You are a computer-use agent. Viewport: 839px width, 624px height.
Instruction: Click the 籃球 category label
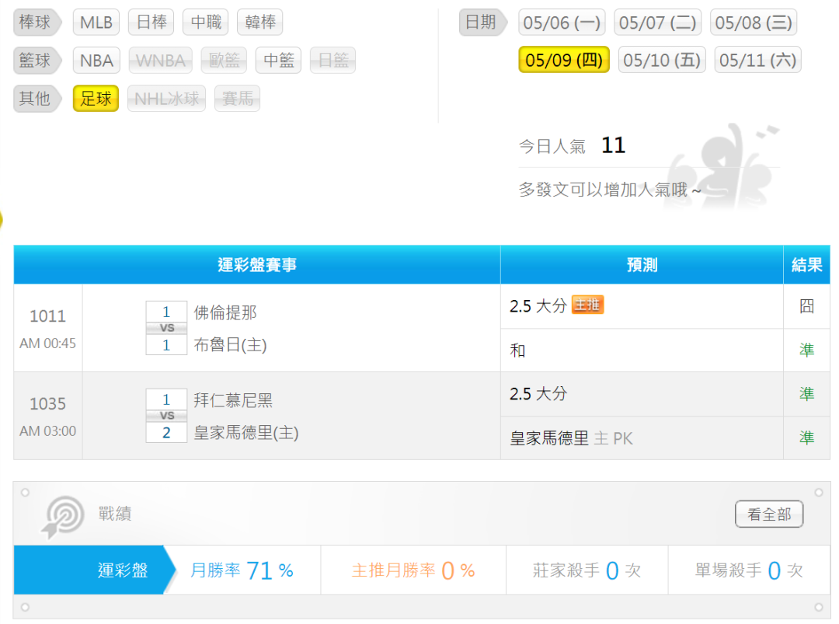(x=37, y=61)
